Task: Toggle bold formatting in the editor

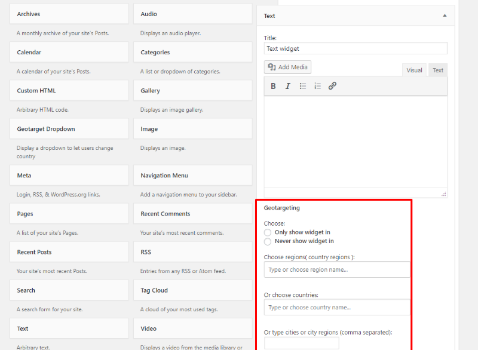Action: 273,86
